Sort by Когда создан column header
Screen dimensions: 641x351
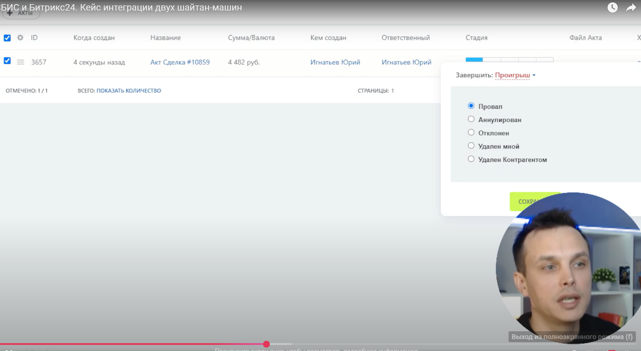pyautogui.click(x=94, y=38)
